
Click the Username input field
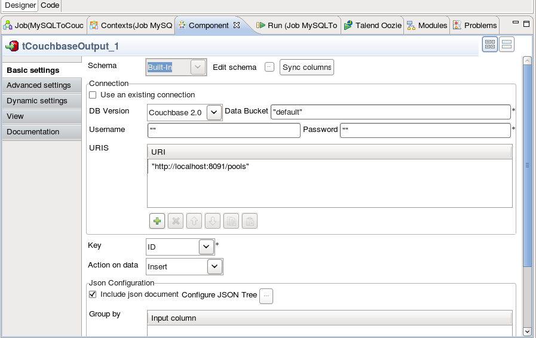coord(224,130)
